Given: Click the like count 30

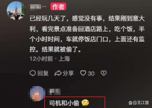Looking at the screenshot, I should (91, 74).
